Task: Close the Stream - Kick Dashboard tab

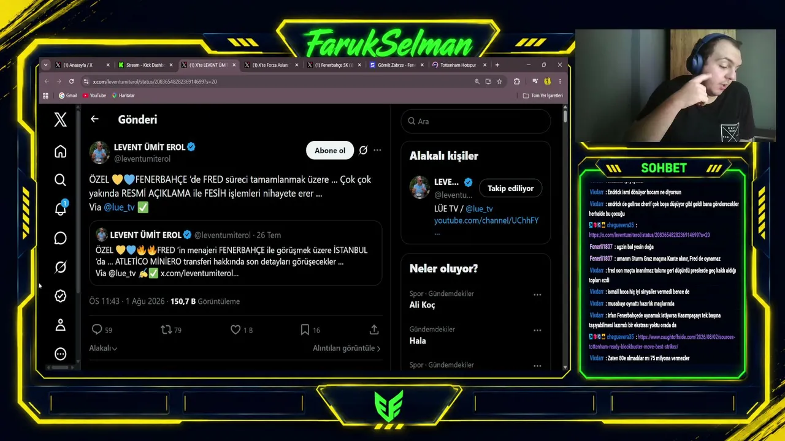Action: coord(170,65)
